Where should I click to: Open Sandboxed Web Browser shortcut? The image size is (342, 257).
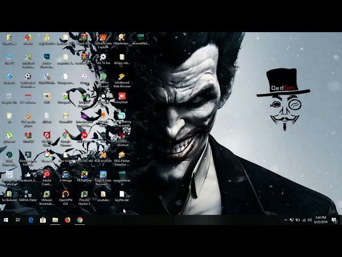[122, 80]
